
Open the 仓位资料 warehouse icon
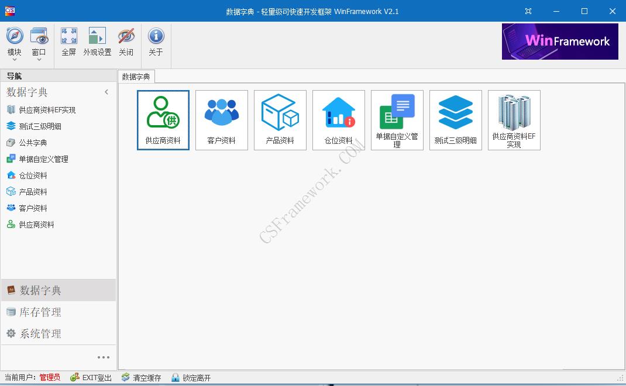point(338,120)
